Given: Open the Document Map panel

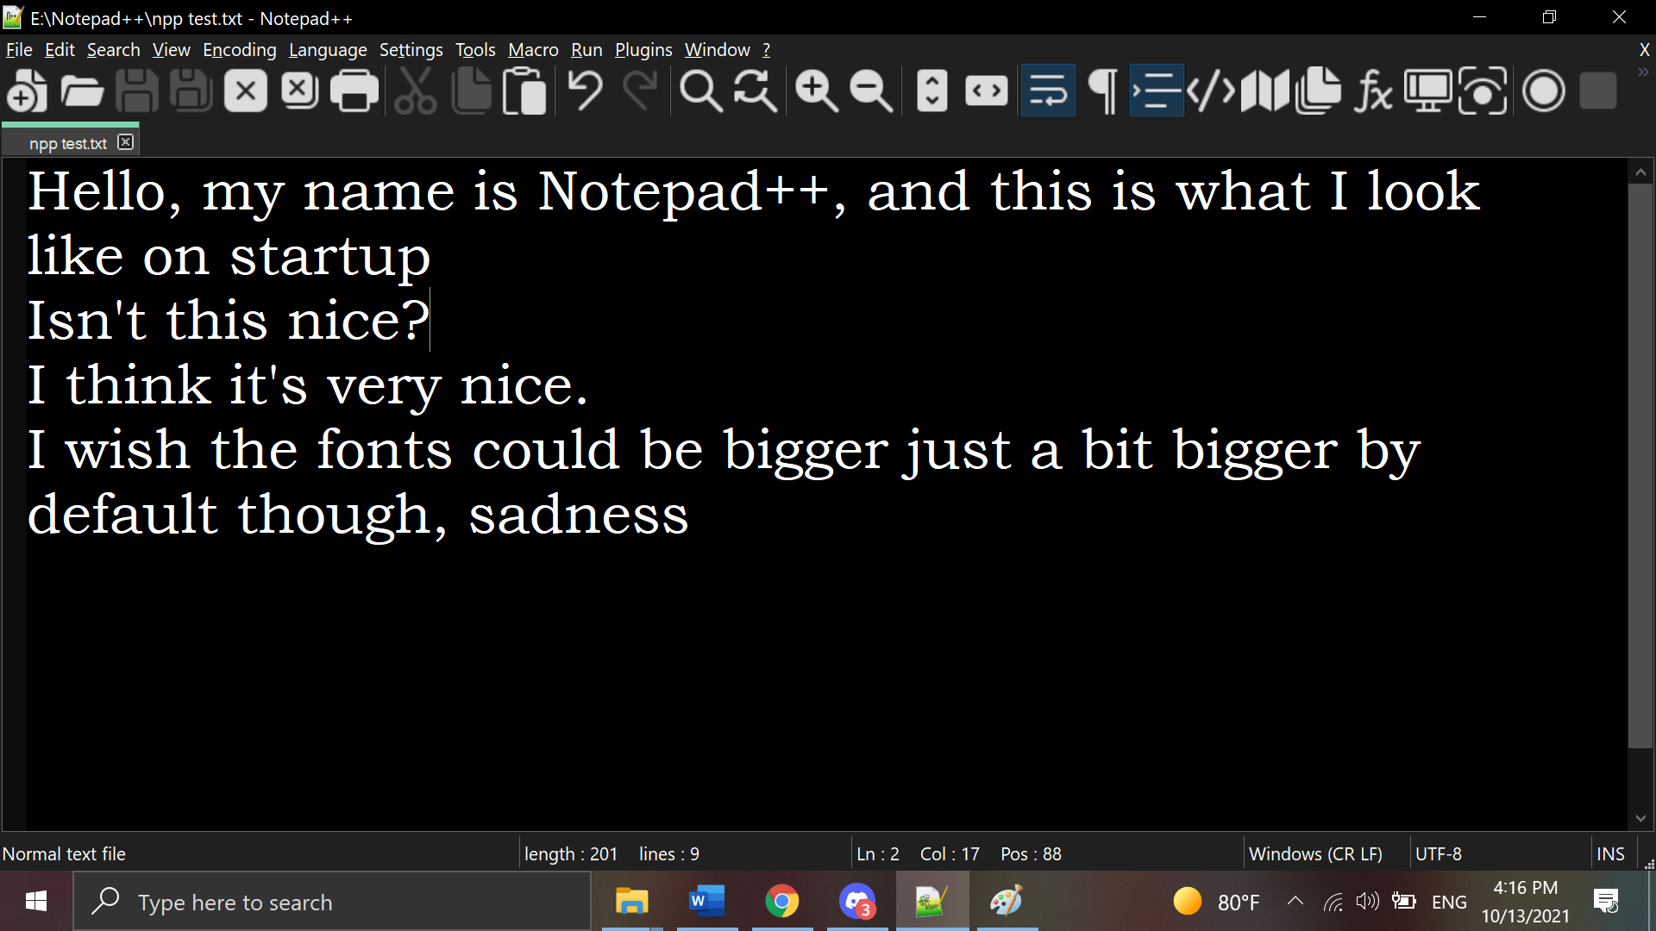Looking at the screenshot, I should 1265,91.
